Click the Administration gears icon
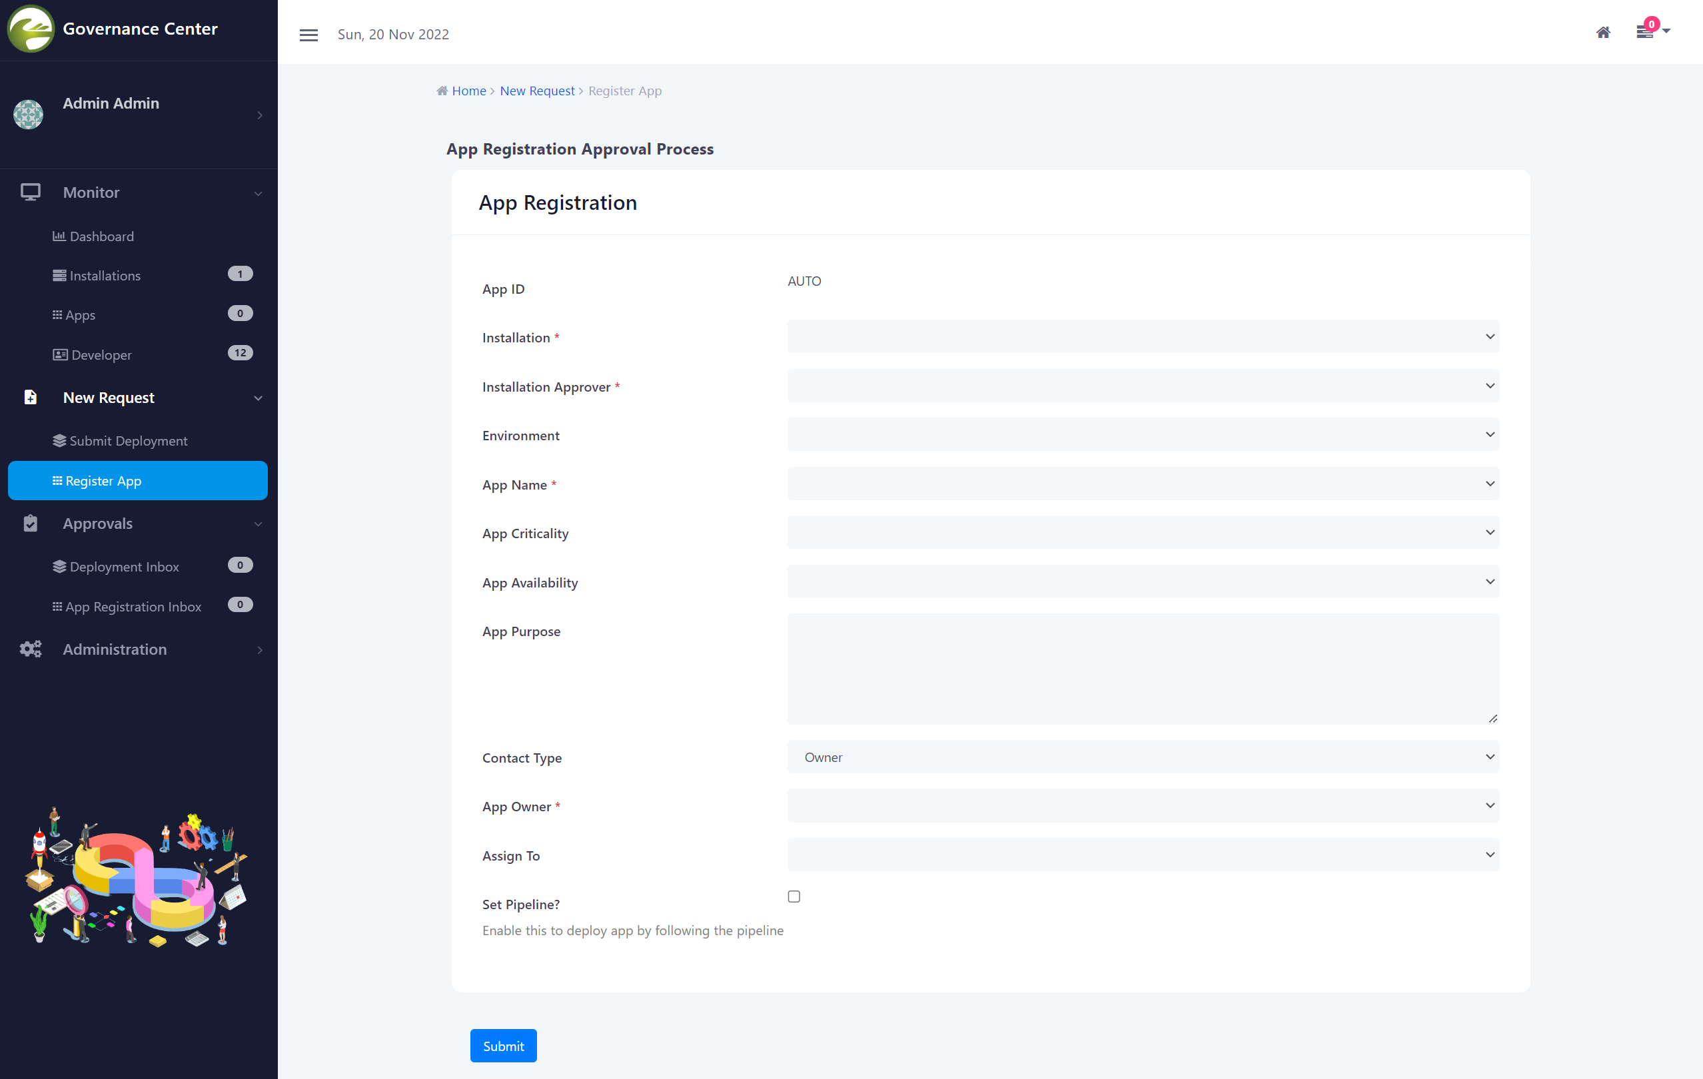The height and width of the screenshot is (1079, 1703). (31, 649)
